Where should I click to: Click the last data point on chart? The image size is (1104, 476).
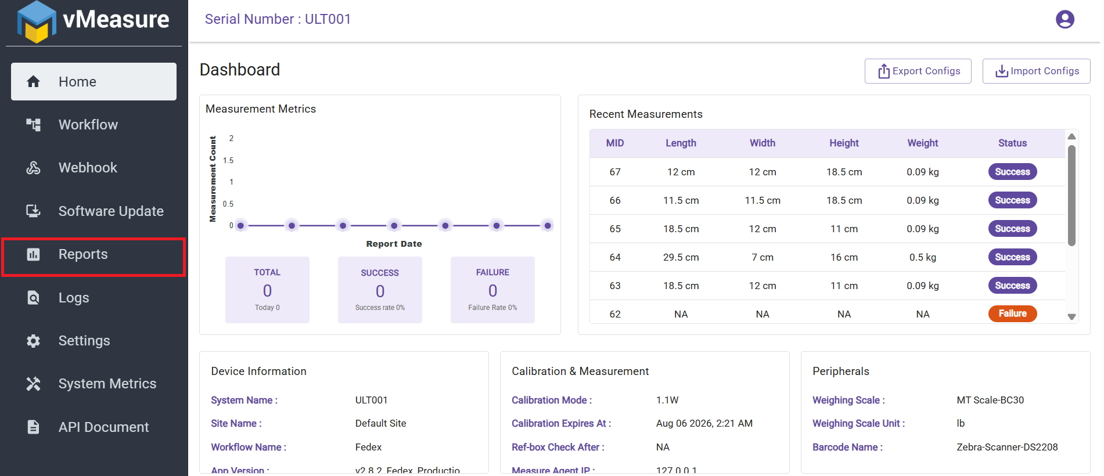(548, 225)
